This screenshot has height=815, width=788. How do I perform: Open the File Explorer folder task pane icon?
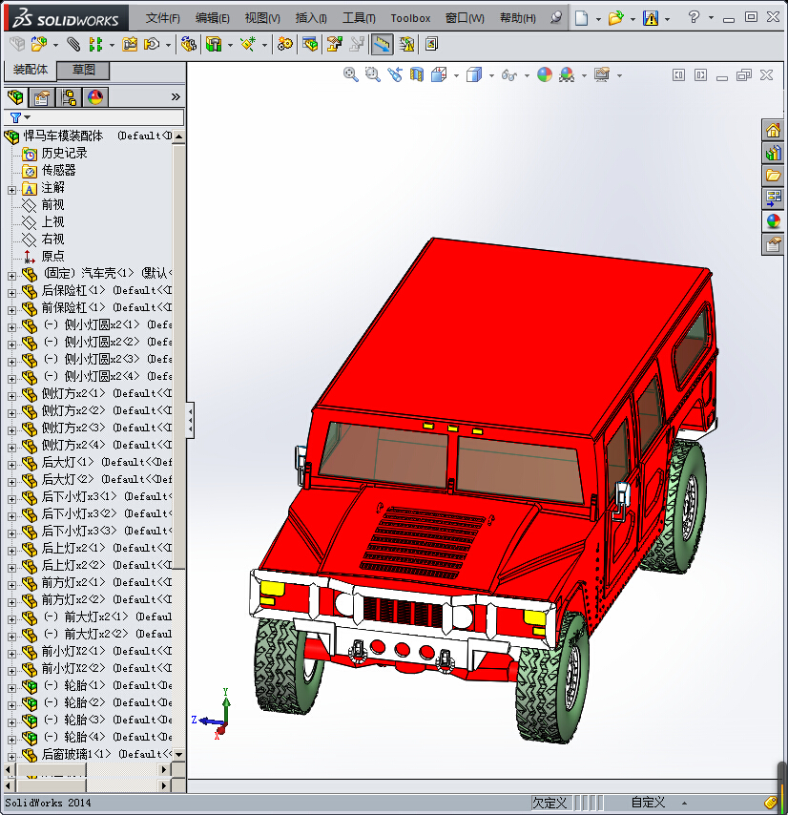click(x=773, y=176)
